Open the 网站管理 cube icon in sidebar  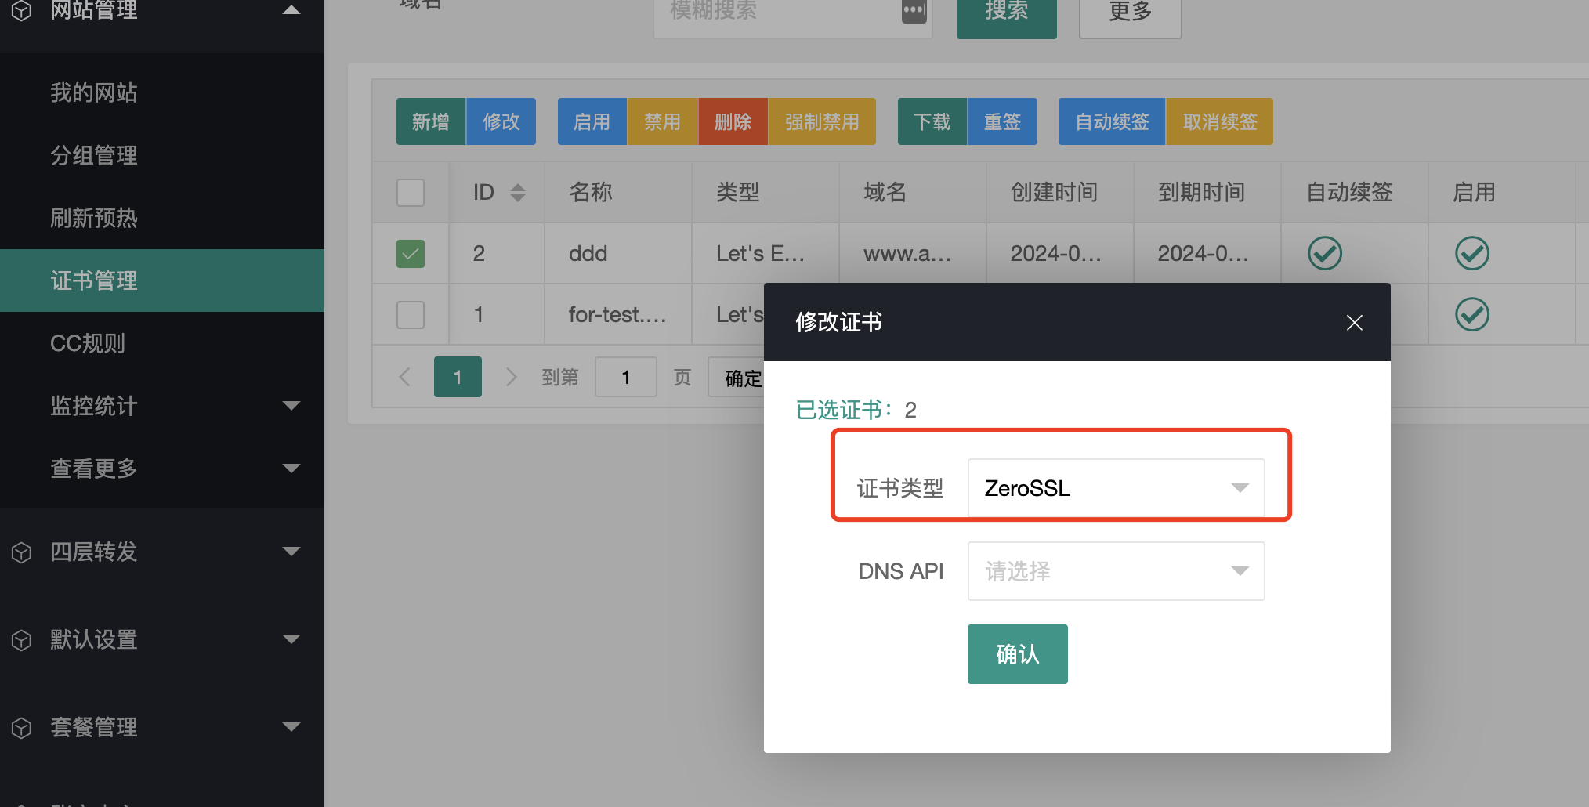click(21, 11)
